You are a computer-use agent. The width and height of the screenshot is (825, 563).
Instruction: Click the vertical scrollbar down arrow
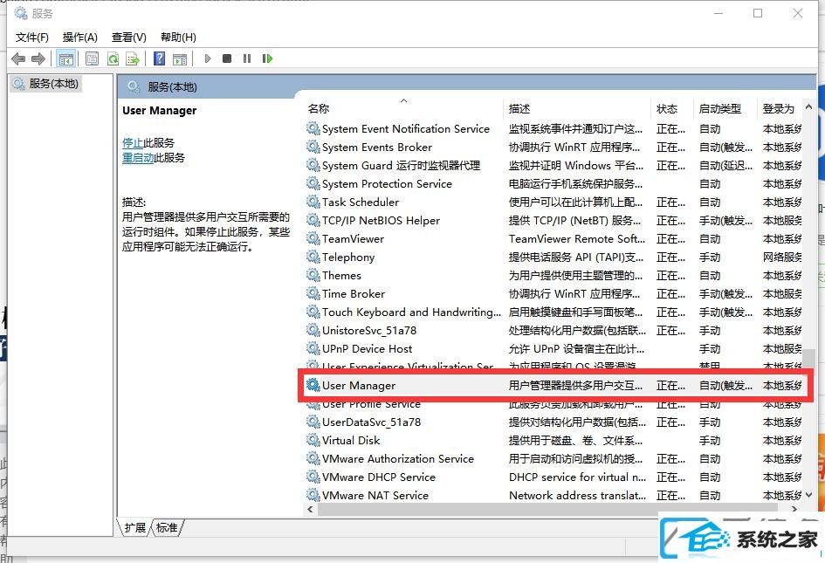[808, 495]
